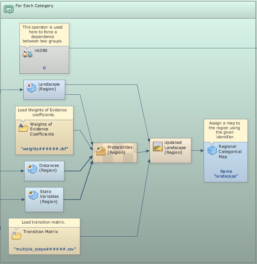Select the int290 truck icon

(x=27, y=54)
